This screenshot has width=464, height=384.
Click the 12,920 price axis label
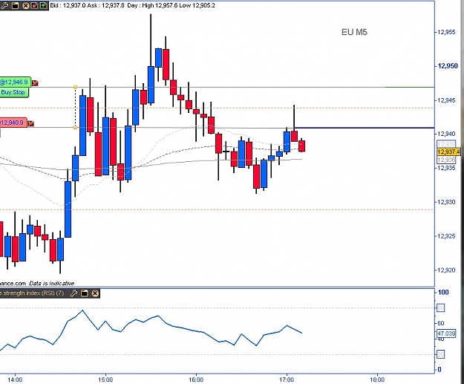pyautogui.click(x=446, y=270)
